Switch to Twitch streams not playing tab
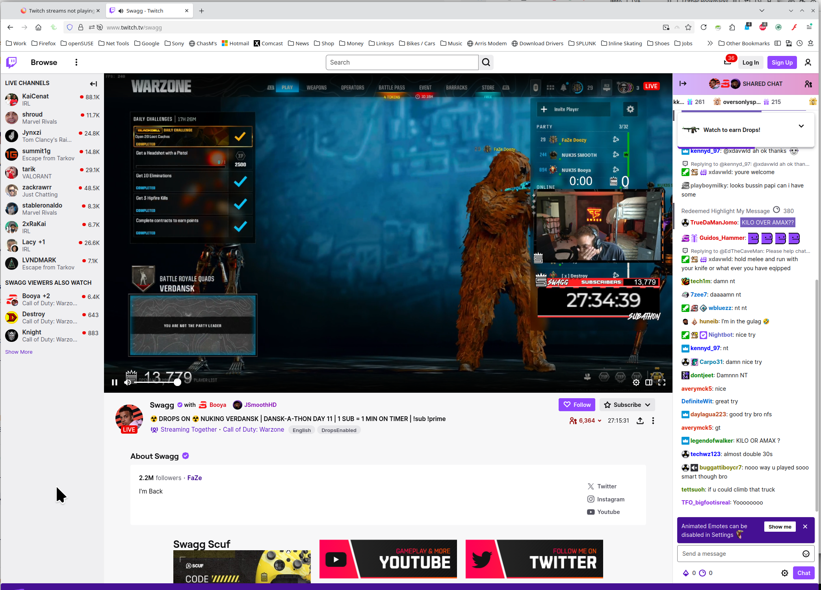This screenshot has height=590, width=821. coord(58,11)
